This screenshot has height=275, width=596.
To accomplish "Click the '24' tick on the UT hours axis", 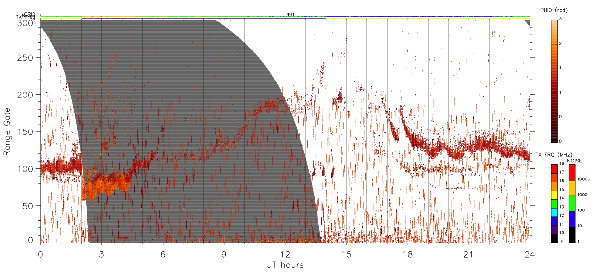I will point(530,254).
